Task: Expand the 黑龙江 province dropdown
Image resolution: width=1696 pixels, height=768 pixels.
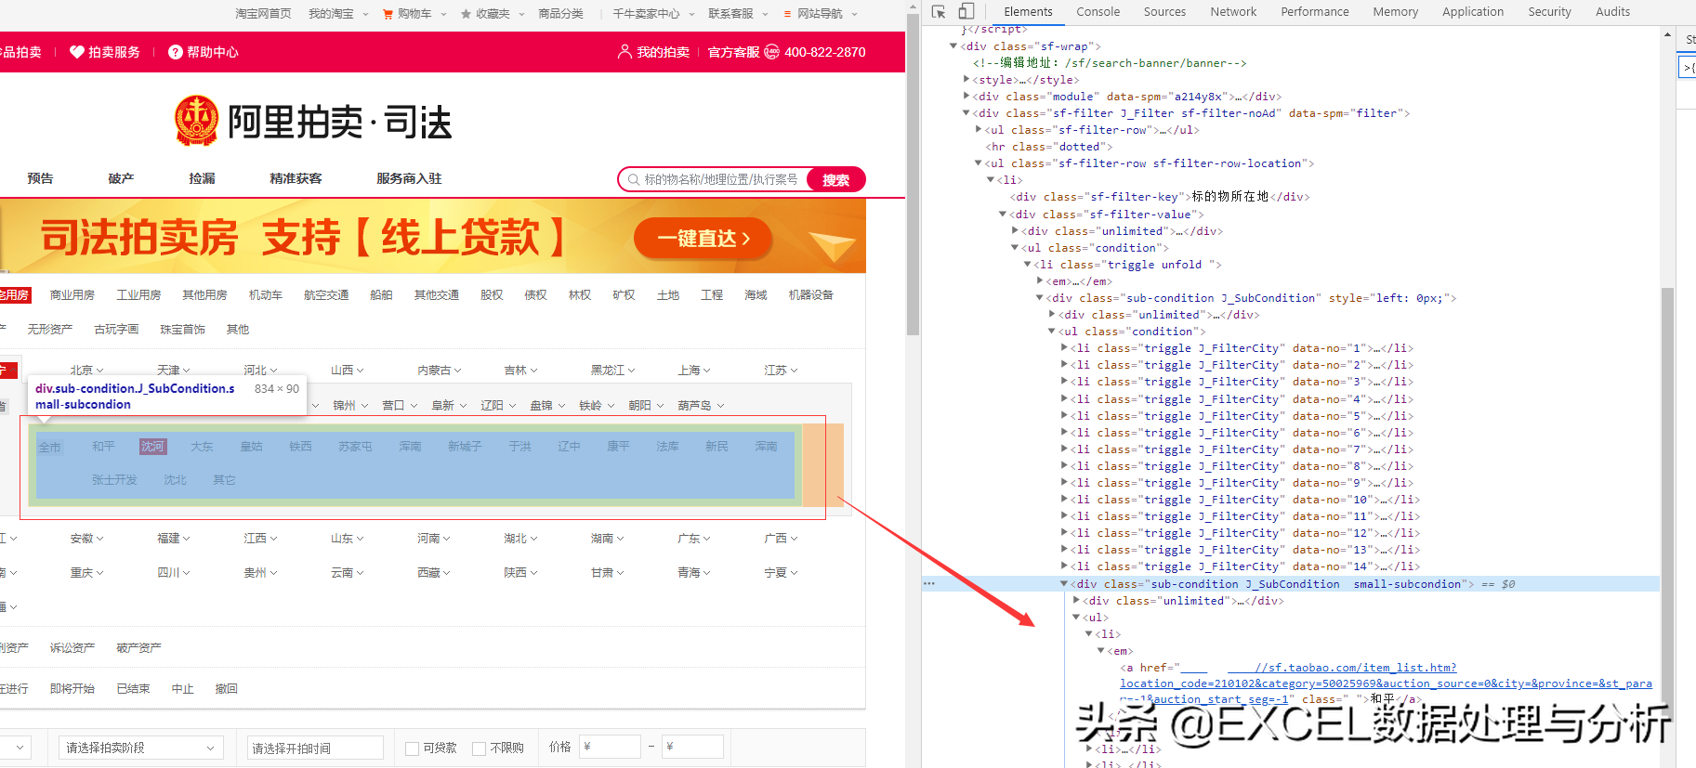Action: click(613, 371)
